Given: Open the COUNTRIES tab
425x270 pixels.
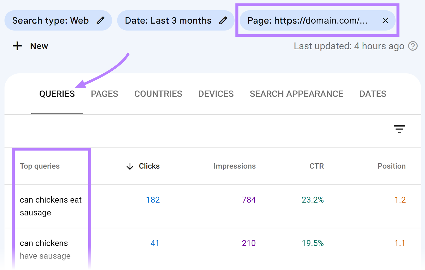Looking at the screenshot, I should click(x=158, y=94).
